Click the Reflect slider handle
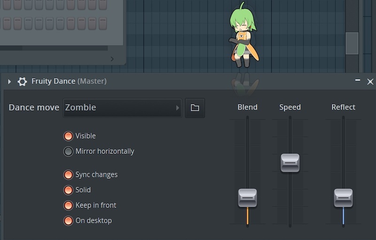376x240 pixels. 343,198
